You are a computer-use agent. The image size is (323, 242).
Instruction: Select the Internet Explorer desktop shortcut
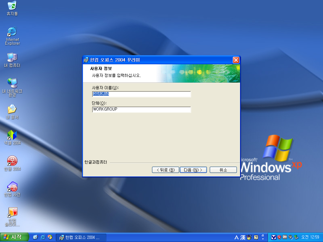pos(12,36)
